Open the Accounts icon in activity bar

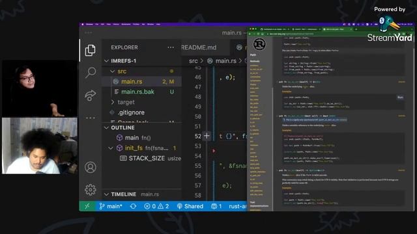click(x=91, y=167)
